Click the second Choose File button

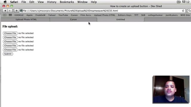[10, 37]
